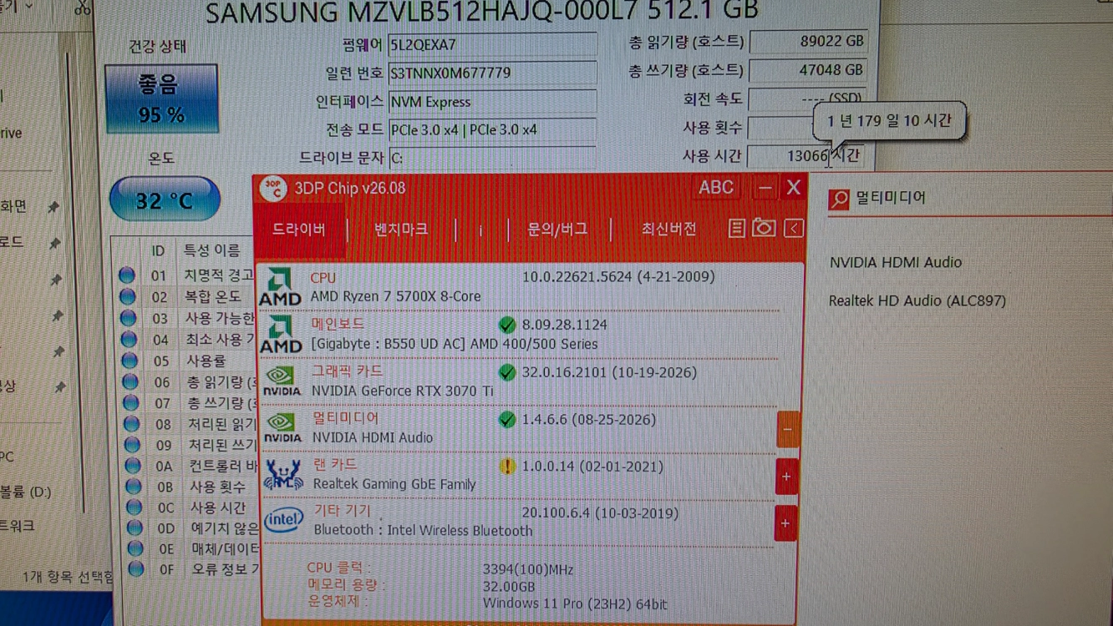This screenshot has height=626, width=1113.
Task: Click the AMD Ryzen 7 5700X 8-Core text
Action: (395, 296)
